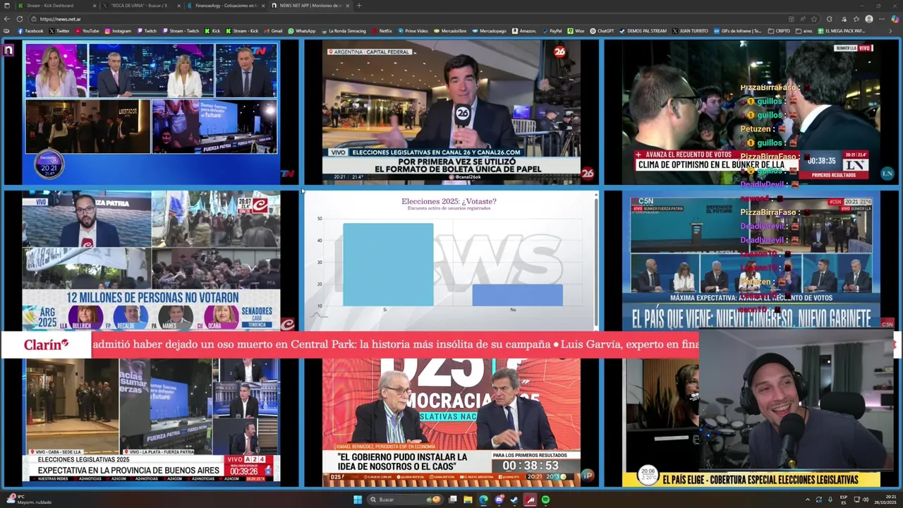This screenshot has height=508, width=903.
Task: Open the tab actions icon left of tabs
Action: pos(7,6)
